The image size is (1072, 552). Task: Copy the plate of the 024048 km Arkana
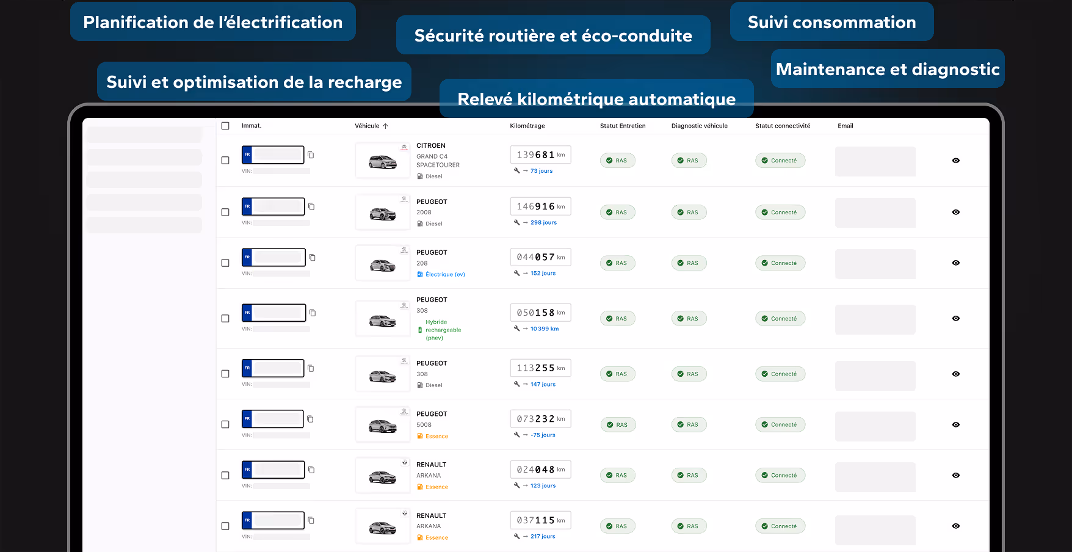[311, 470]
